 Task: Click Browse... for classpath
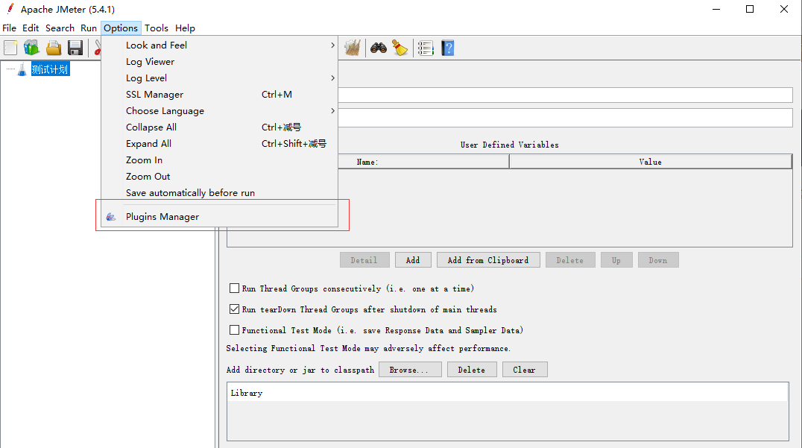pyautogui.click(x=410, y=369)
